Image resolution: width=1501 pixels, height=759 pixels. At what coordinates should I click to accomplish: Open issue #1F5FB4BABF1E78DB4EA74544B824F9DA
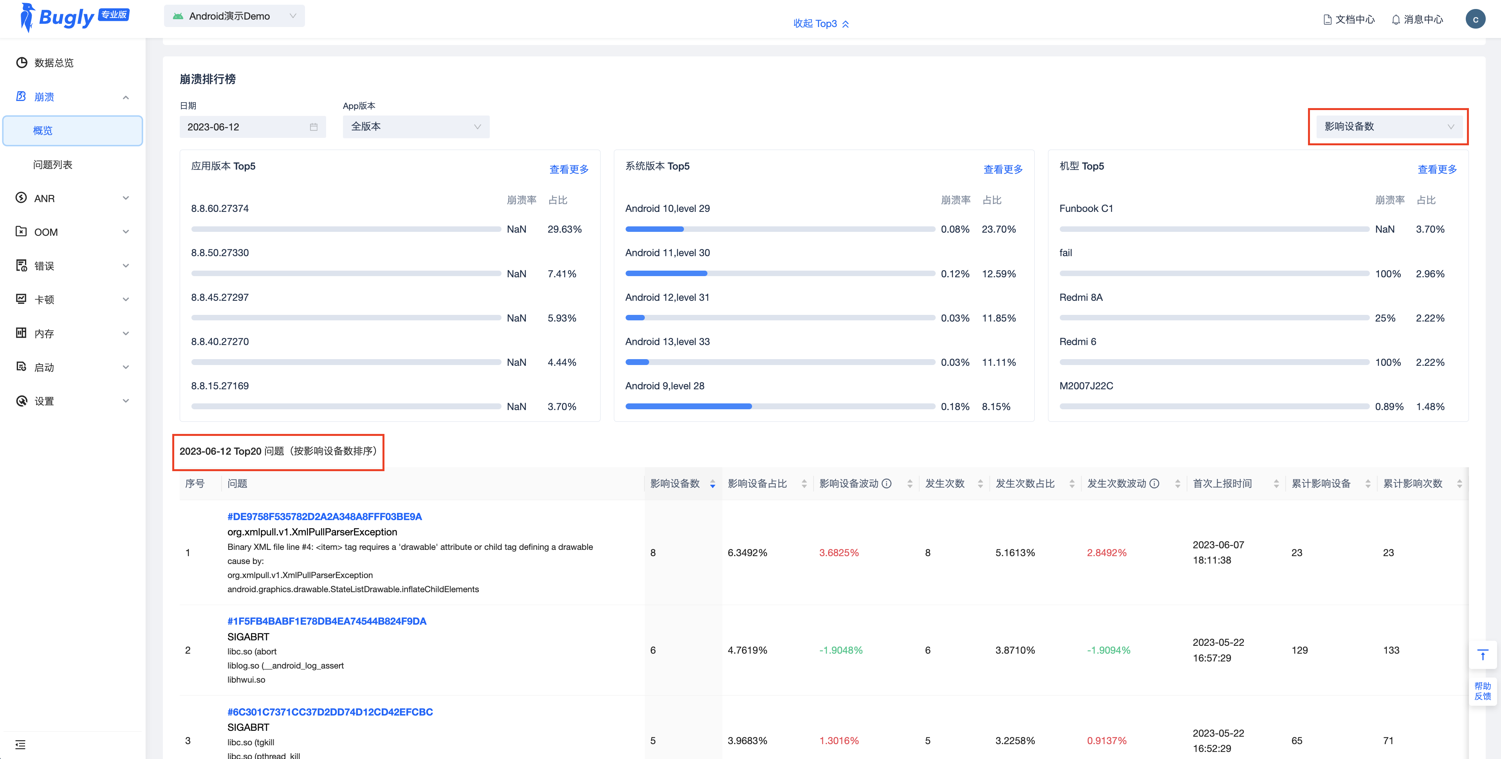327,621
